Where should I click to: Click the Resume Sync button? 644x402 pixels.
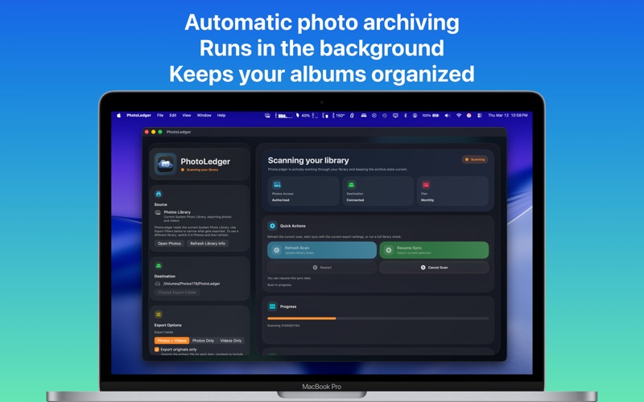click(434, 250)
